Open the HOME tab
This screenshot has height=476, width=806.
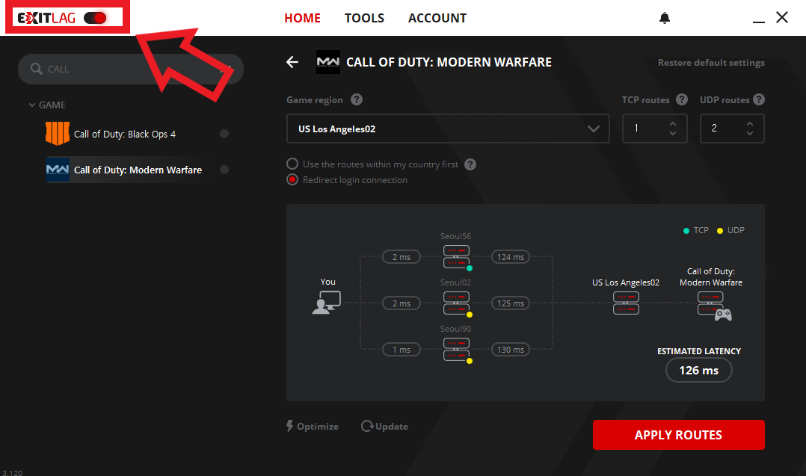(302, 18)
